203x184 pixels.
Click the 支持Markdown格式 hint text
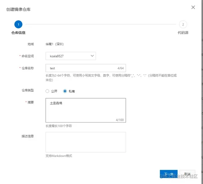click(59, 156)
